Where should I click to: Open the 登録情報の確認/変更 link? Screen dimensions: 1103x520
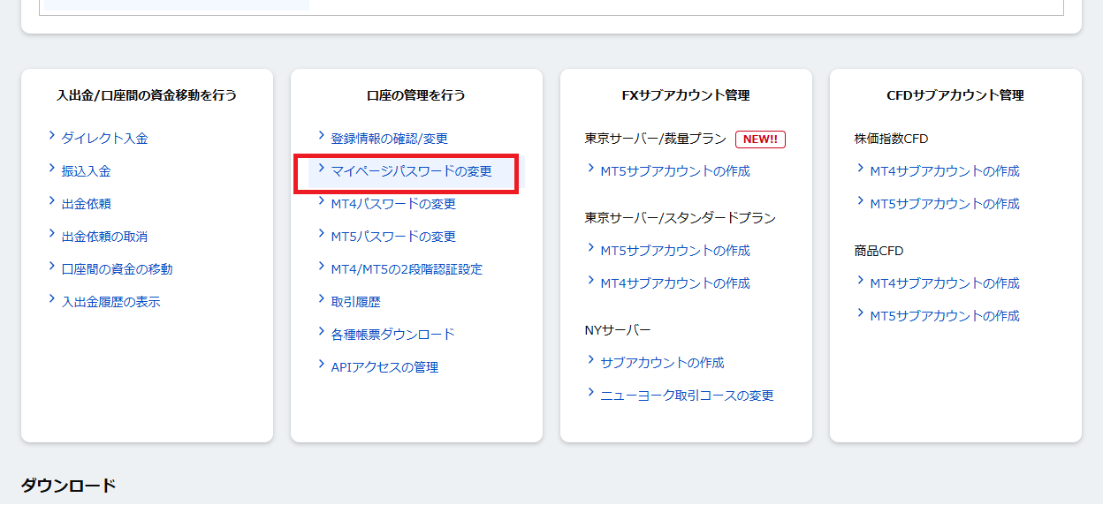click(389, 139)
